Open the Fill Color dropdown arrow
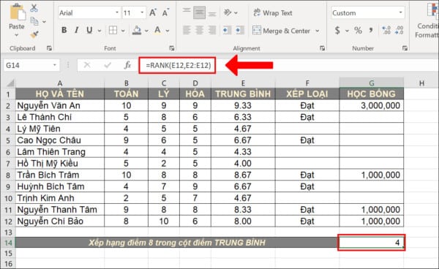The image size is (439, 269). [x=146, y=31]
